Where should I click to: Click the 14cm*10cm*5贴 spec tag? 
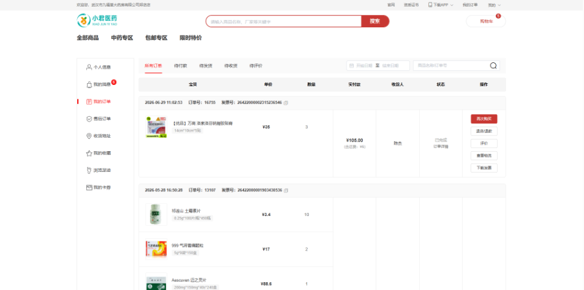coord(188,130)
